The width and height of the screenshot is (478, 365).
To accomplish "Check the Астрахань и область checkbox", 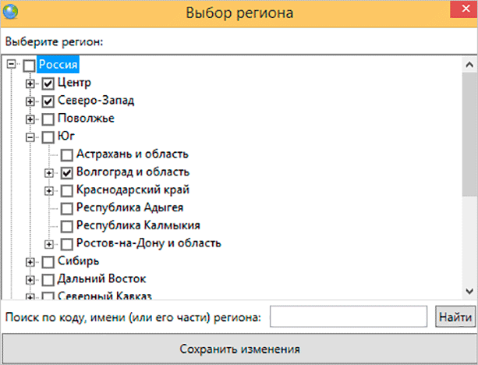I will [67, 155].
